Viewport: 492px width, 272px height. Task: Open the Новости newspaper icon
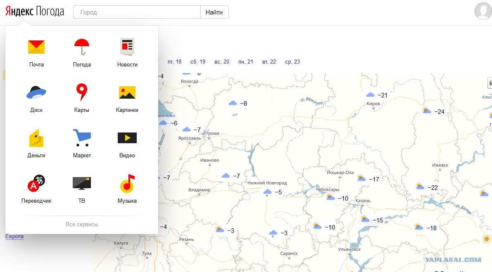[127, 47]
